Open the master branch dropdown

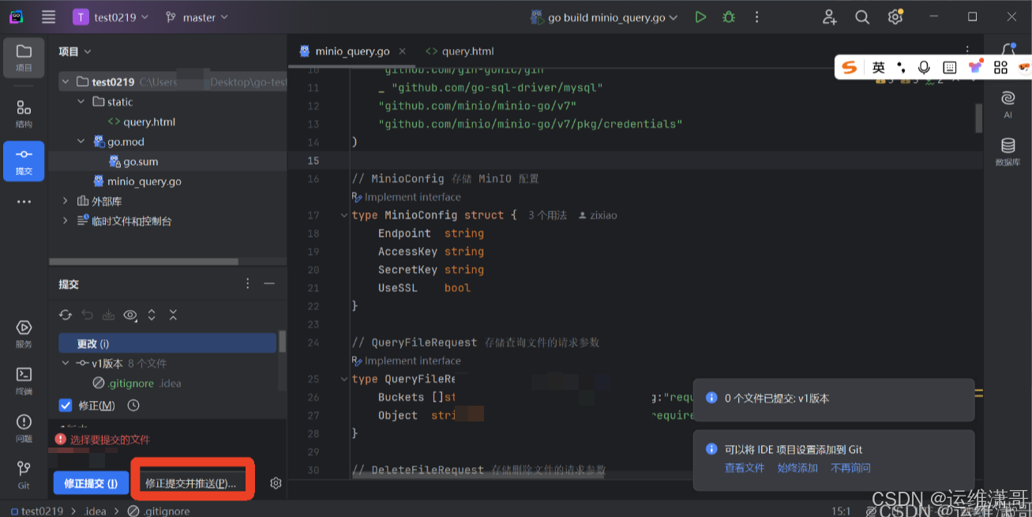coord(196,16)
